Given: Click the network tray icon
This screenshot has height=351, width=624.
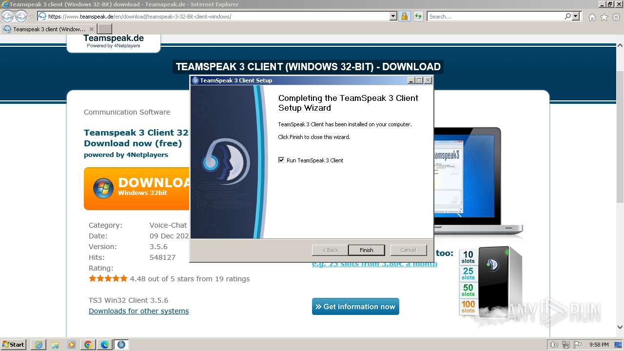Looking at the screenshot, I should pyautogui.click(x=565, y=345).
